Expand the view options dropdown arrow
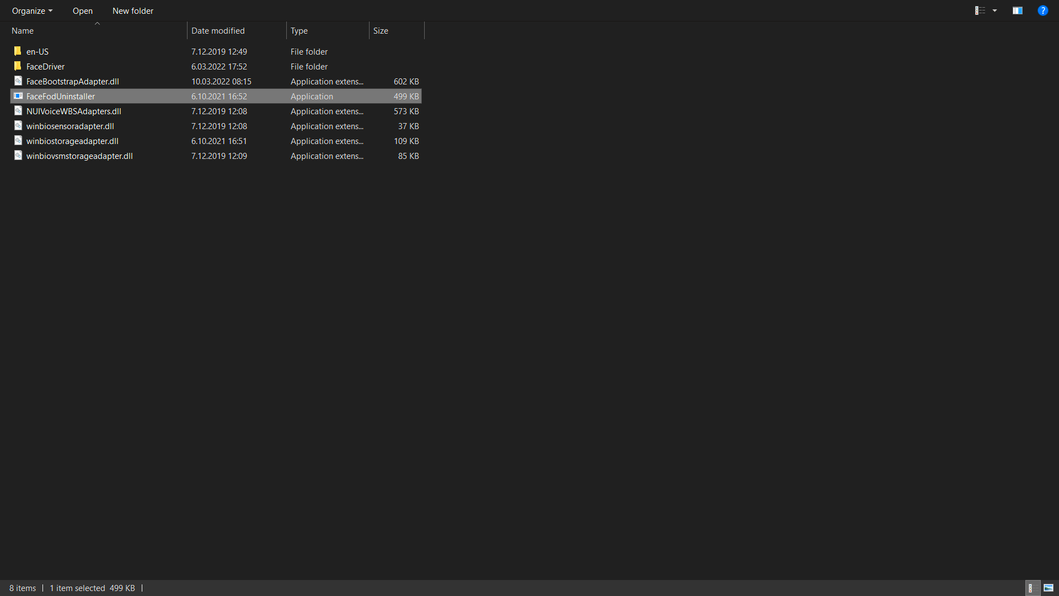The image size is (1059, 596). pos(994,10)
